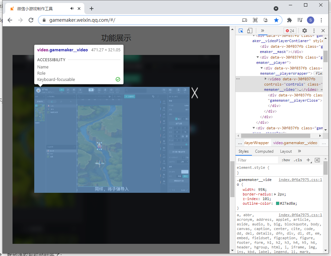Open DevTools three-dot customize menu
The height and width of the screenshot is (256, 331).
314,31
